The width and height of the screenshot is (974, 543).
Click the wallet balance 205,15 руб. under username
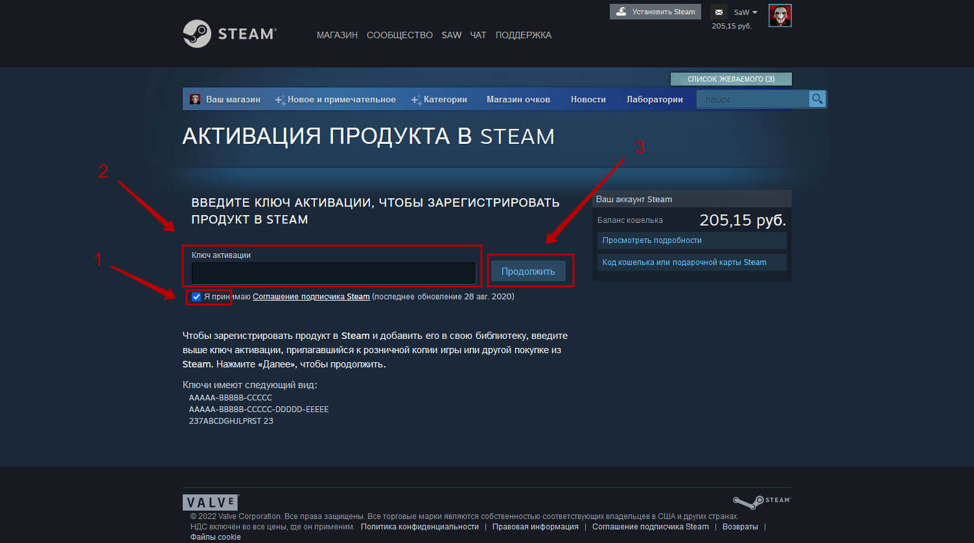point(732,26)
